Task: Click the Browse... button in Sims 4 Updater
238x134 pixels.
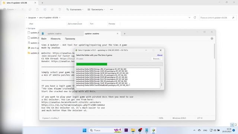Action: (157, 59)
